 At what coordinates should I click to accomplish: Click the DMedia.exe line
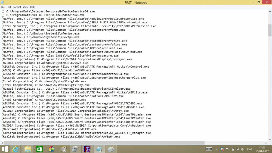coord(73,107)
